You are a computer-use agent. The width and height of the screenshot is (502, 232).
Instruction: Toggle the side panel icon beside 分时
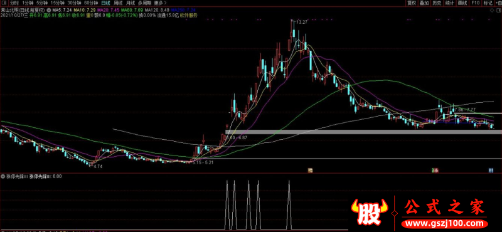click(4, 3)
